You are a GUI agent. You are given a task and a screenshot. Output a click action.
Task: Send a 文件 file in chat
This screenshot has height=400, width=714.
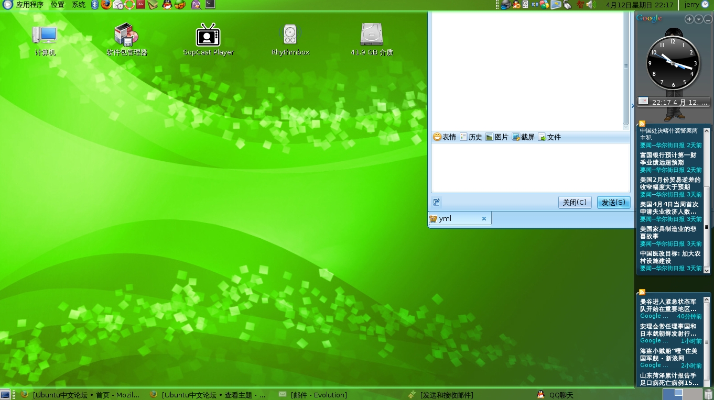[549, 137]
